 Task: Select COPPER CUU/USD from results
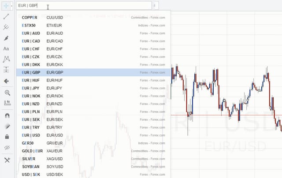[93, 18]
